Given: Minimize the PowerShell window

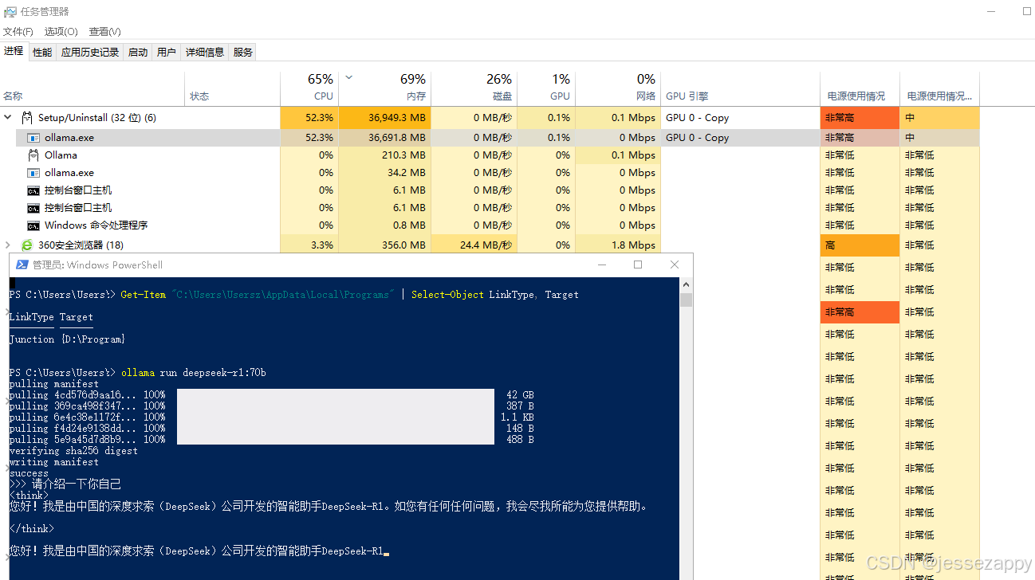Looking at the screenshot, I should tap(601, 265).
